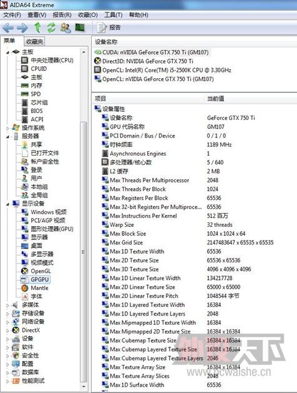This screenshot has height=393, width=297.
Task: Click the 1189 MHz clock value
Action: tap(220, 144)
